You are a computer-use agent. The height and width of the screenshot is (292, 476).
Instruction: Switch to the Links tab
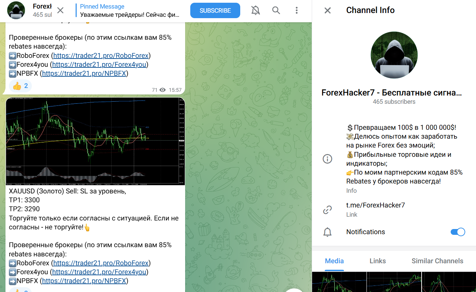click(x=377, y=261)
